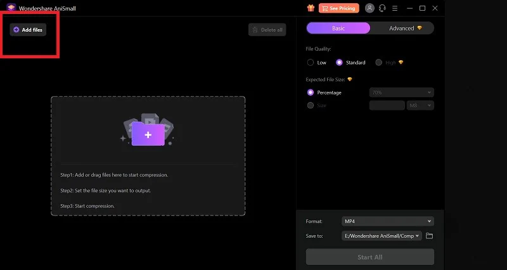The width and height of the screenshot is (507, 270).
Task: Open the gift box offer icon
Action: [x=311, y=8]
